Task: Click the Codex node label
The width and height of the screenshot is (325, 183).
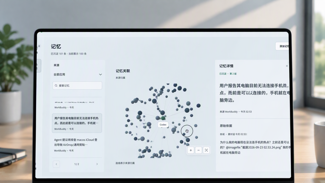Action: click(x=163, y=125)
